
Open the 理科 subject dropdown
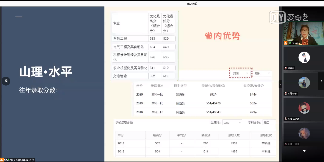[x=262, y=73]
